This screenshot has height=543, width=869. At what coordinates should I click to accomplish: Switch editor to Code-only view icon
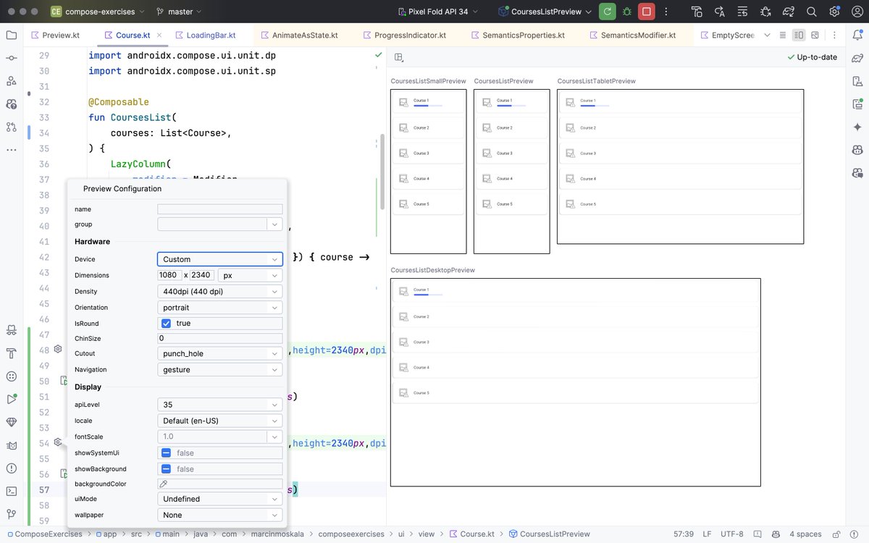pos(782,35)
